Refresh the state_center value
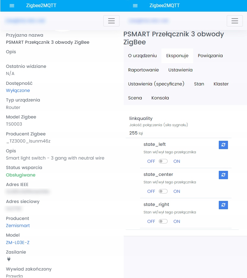 [223, 175]
